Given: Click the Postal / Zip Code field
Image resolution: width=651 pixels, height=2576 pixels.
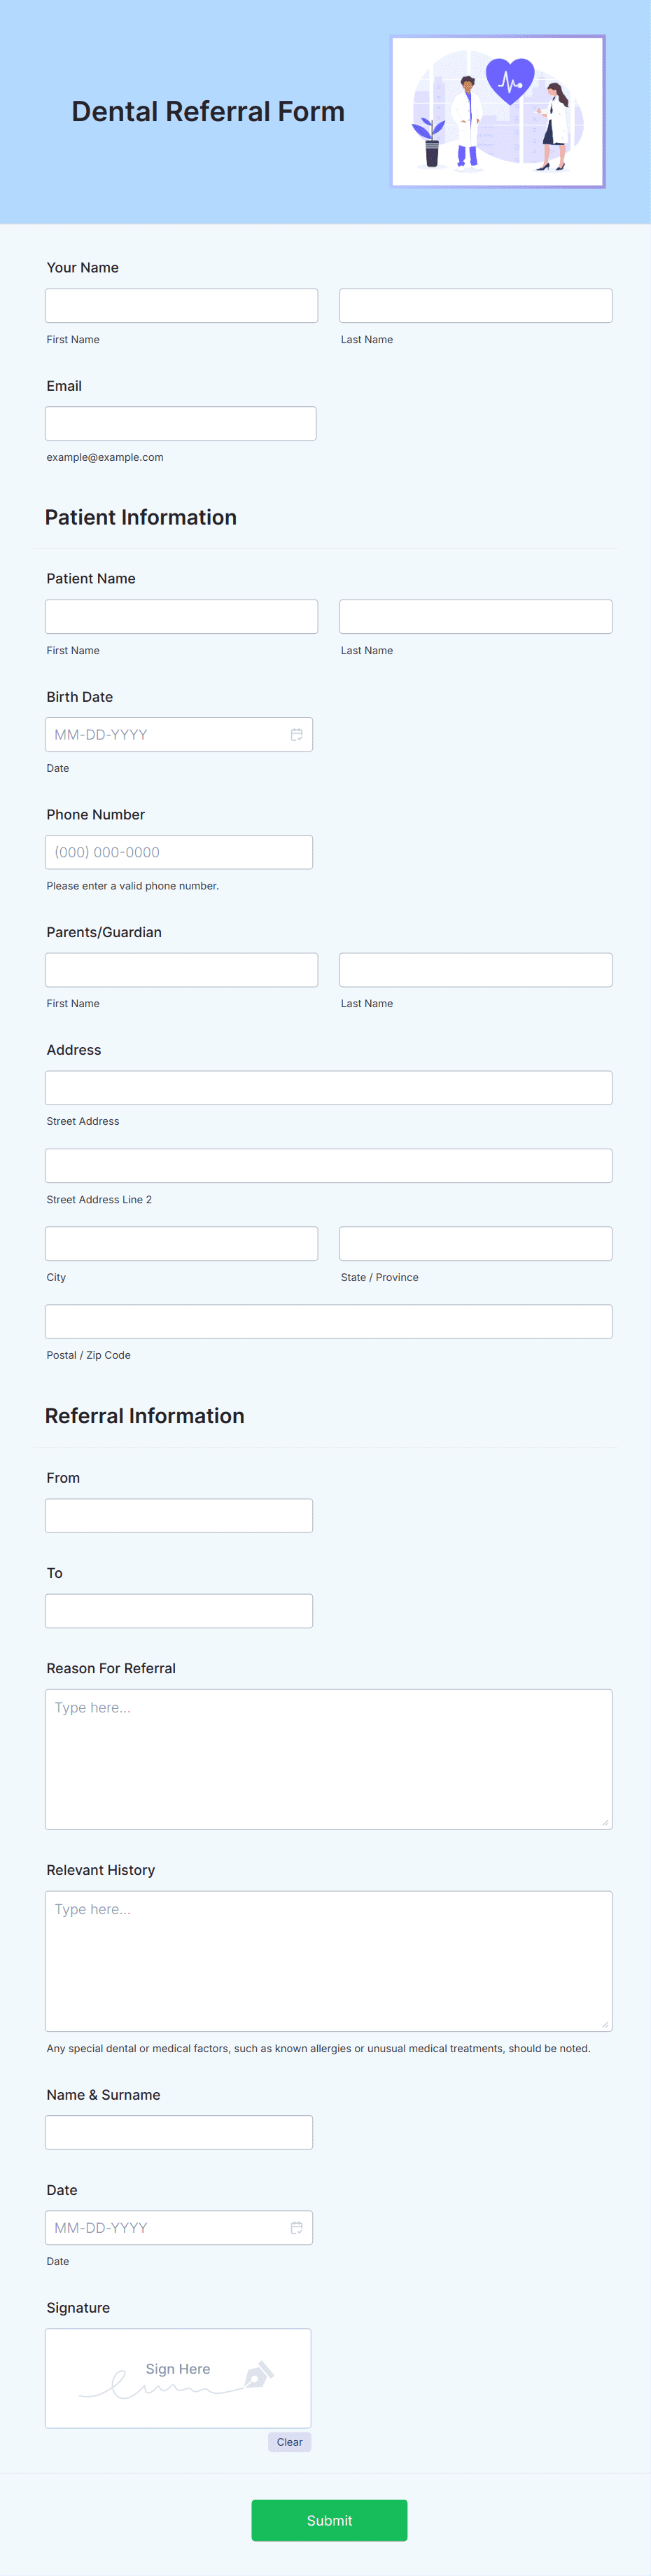Looking at the screenshot, I should pyautogui.click(x=328, y=1321).
